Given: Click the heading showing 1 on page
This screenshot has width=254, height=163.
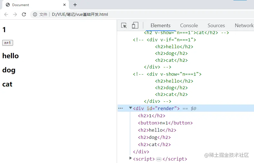Looking at the screenshot, I should pyautogui.click(x=4, y=30).
